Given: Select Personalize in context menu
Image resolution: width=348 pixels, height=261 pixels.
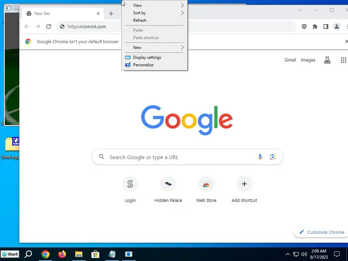Looking at the screenshot, I should click(x=155, y=65).
